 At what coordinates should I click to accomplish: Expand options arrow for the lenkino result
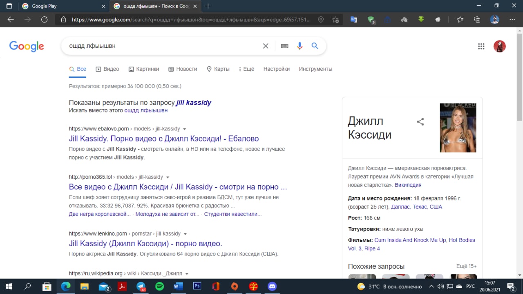pyautogui.click(x=185, y=234)
